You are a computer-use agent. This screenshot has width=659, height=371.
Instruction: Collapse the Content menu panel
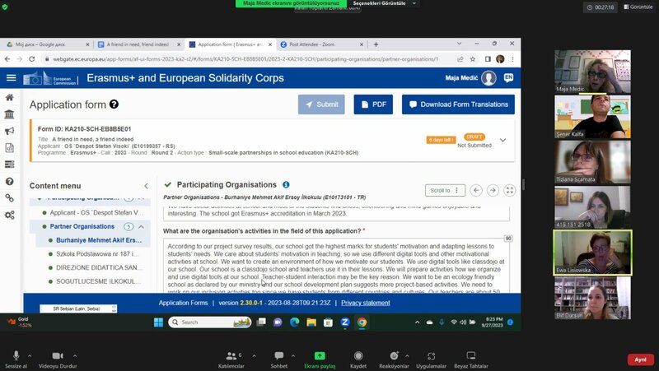tap(146, 186)
